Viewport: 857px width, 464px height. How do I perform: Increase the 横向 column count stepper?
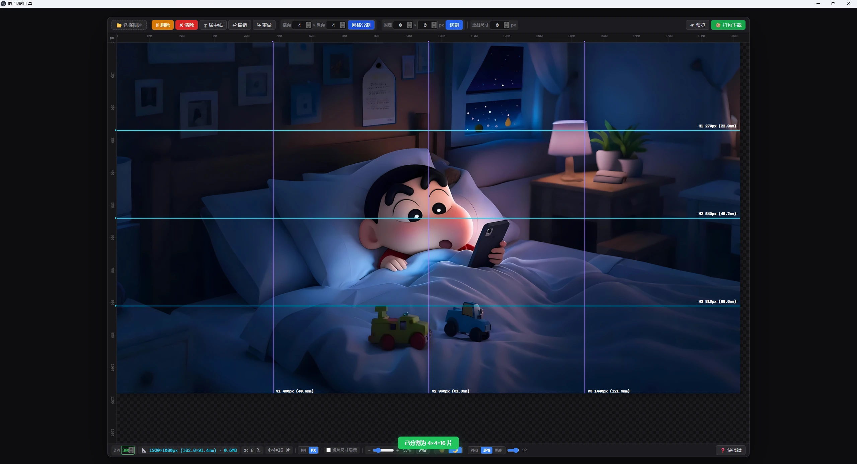308,23
